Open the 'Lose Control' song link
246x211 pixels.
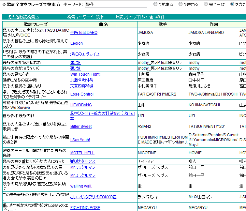point(82,94)
